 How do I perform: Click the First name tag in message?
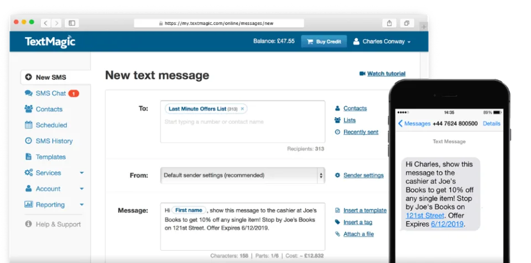click(189, 210)
